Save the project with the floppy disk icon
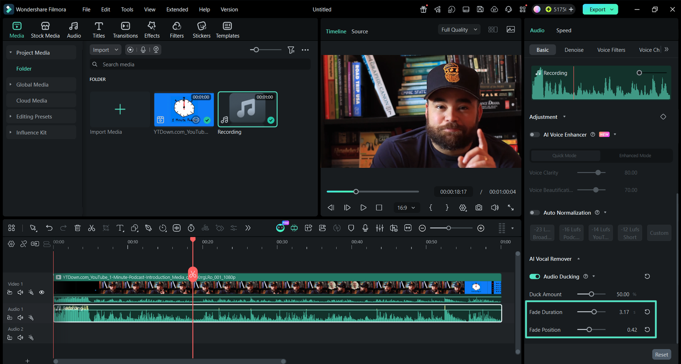Image resolution: width=681 pixels, height=364 pixels. [480, 9]
